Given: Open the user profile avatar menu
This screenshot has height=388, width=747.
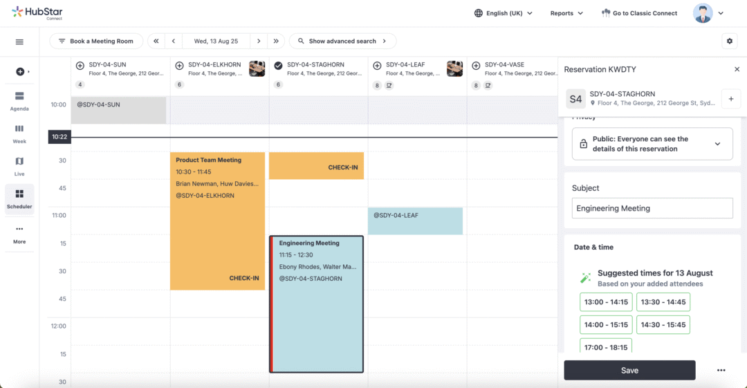Looking at the screenshot, I should click(703, 13).
